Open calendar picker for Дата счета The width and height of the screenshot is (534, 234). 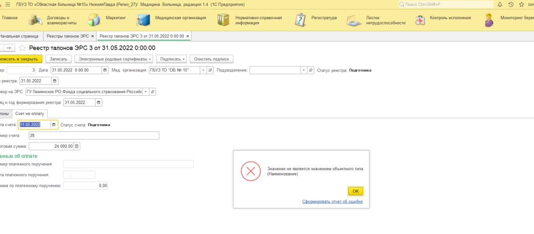pyautogui.click(x=54, y=125)
